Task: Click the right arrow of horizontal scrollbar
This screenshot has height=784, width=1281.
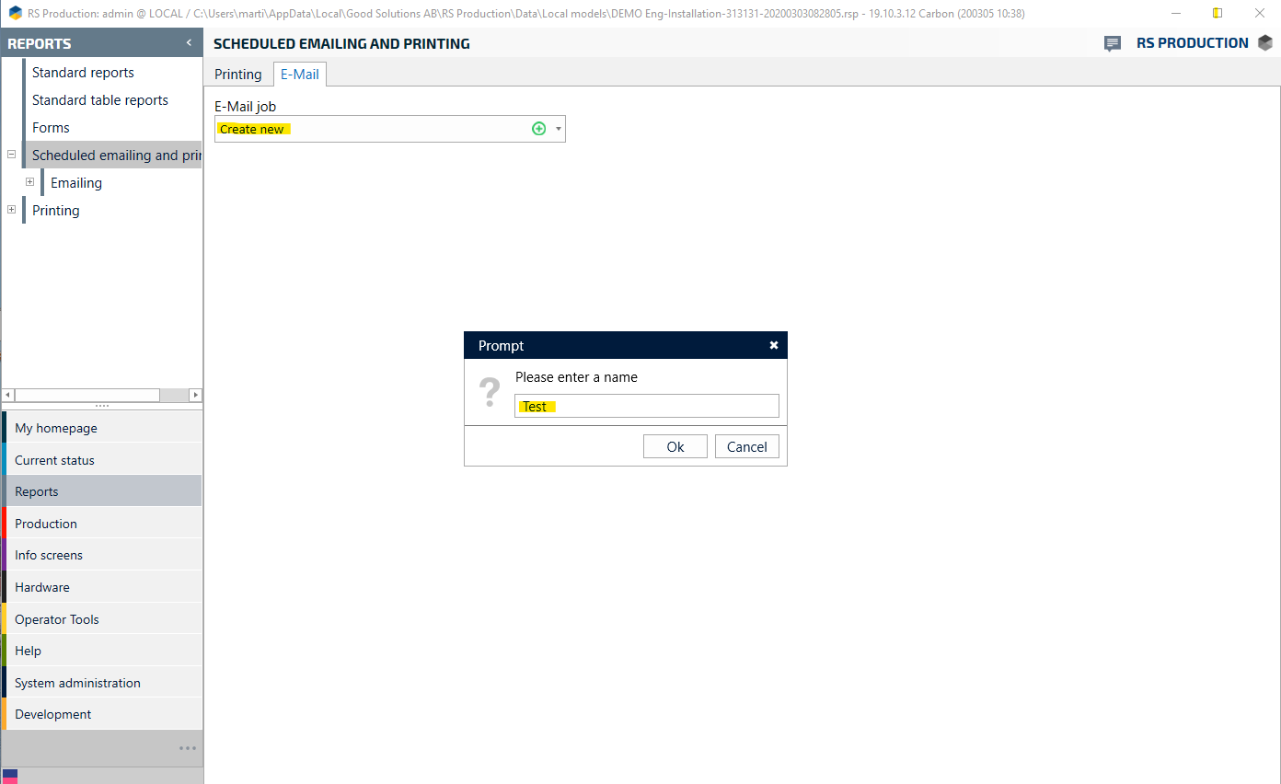Action: [x=195, y=395]
